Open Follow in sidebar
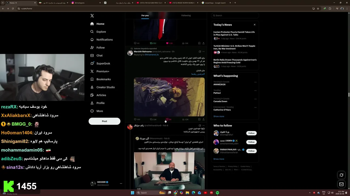350x196 pixels. [98, 48]
